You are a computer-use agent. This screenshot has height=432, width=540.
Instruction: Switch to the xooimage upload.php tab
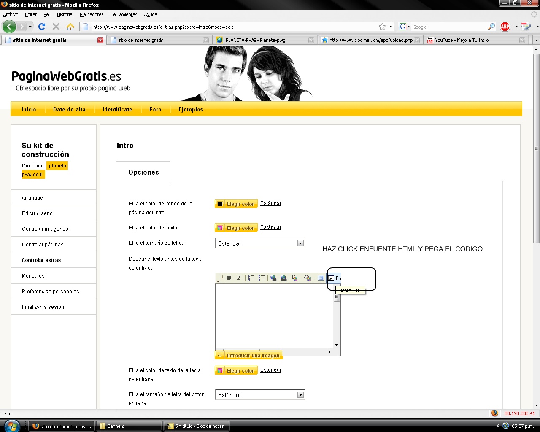pos(370,40)
